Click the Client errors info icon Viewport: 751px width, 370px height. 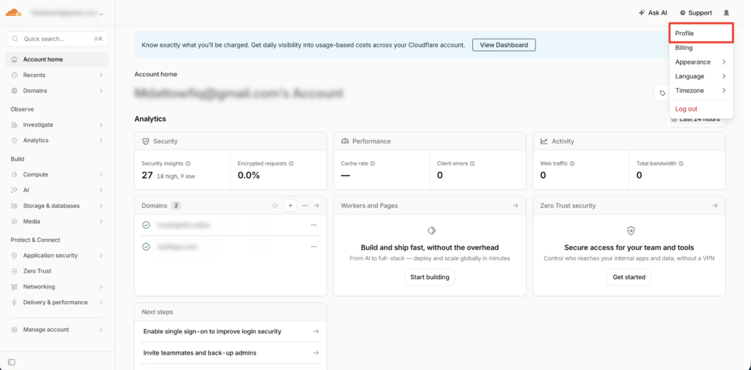[x=472, y=163]
